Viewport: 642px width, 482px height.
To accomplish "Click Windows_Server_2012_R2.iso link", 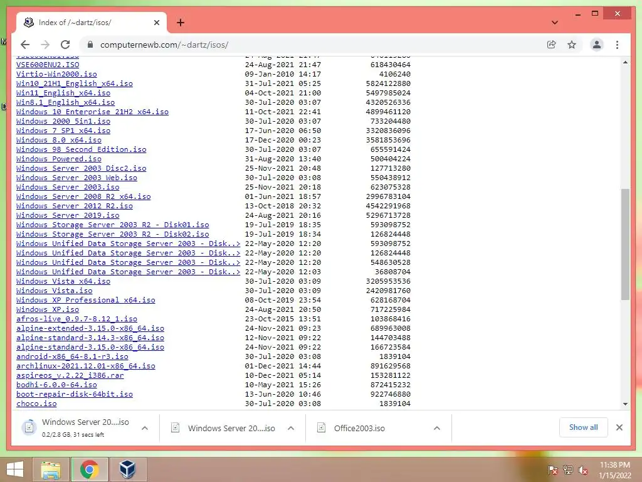I will click(x=75, y=206).
